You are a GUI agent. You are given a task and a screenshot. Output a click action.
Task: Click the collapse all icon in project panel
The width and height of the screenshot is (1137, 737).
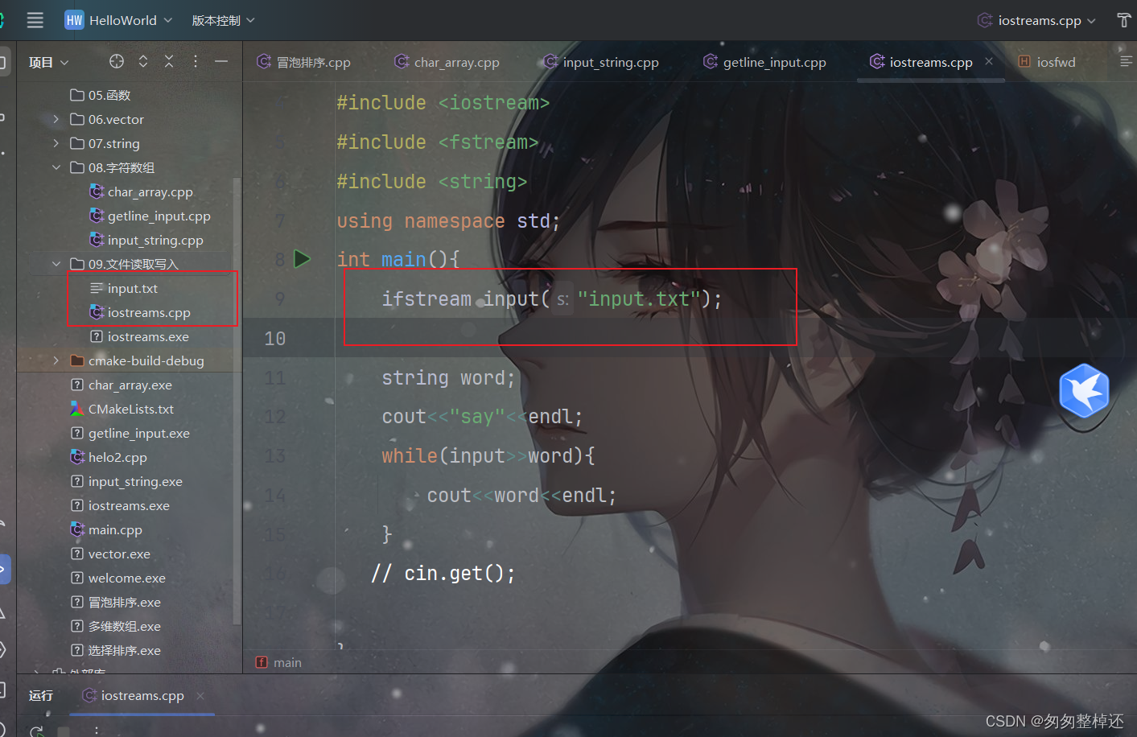[x=169, y=61]
